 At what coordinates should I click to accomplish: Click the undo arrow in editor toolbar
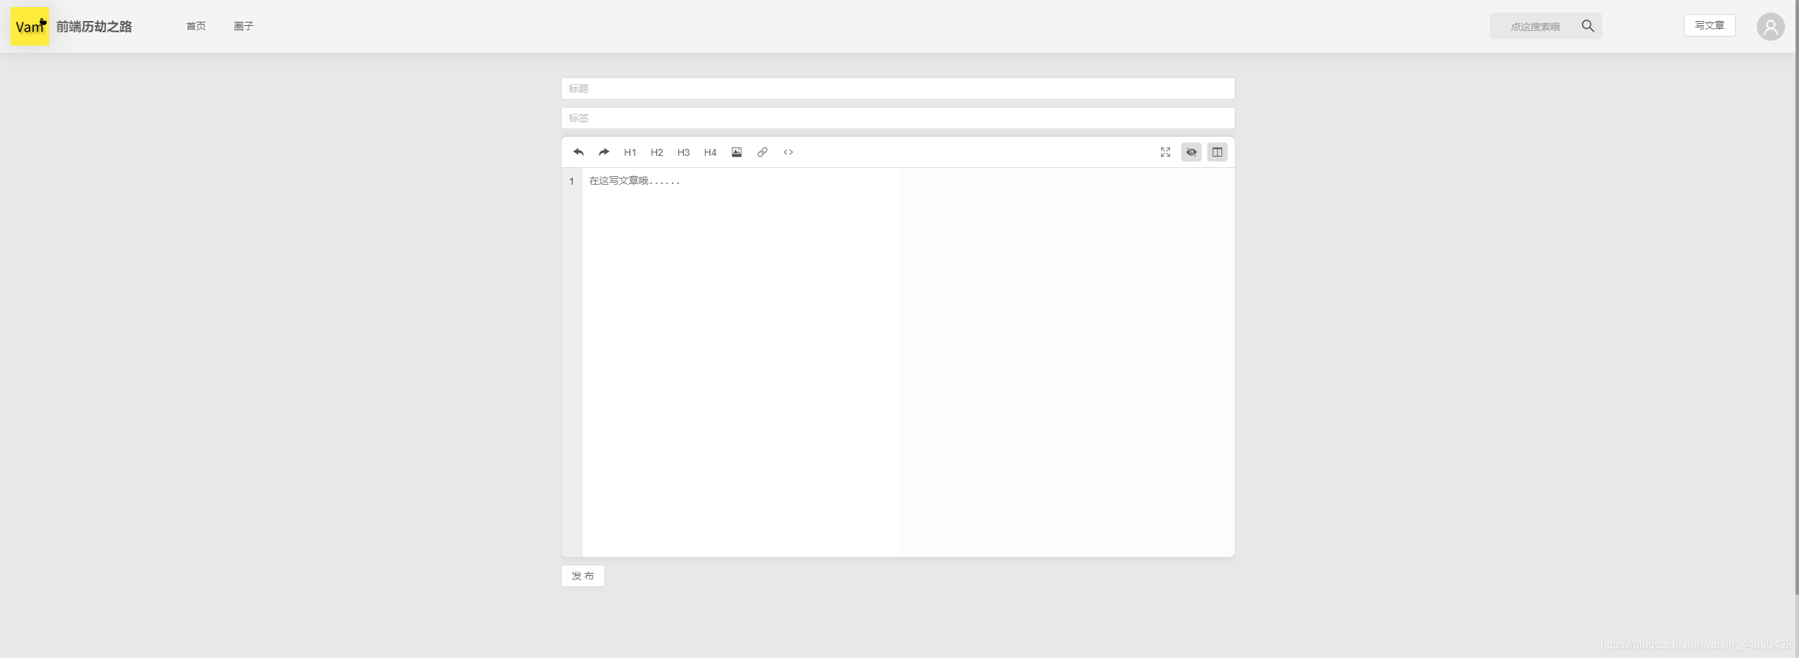pos(578,152)
